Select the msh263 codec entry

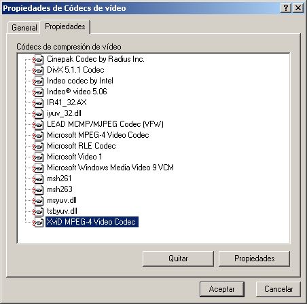pyautogui.click(x=60, y=189)
